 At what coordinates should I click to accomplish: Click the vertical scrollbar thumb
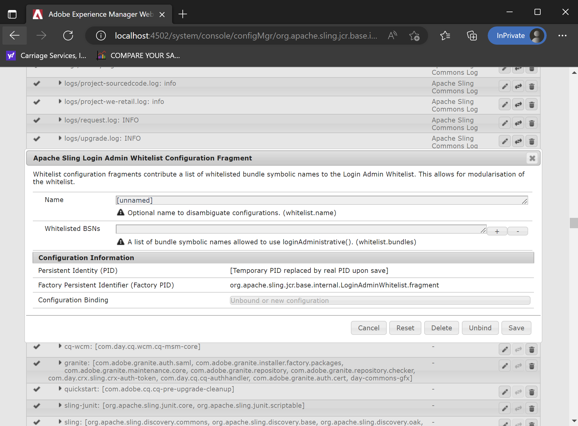tap(573, 223)
